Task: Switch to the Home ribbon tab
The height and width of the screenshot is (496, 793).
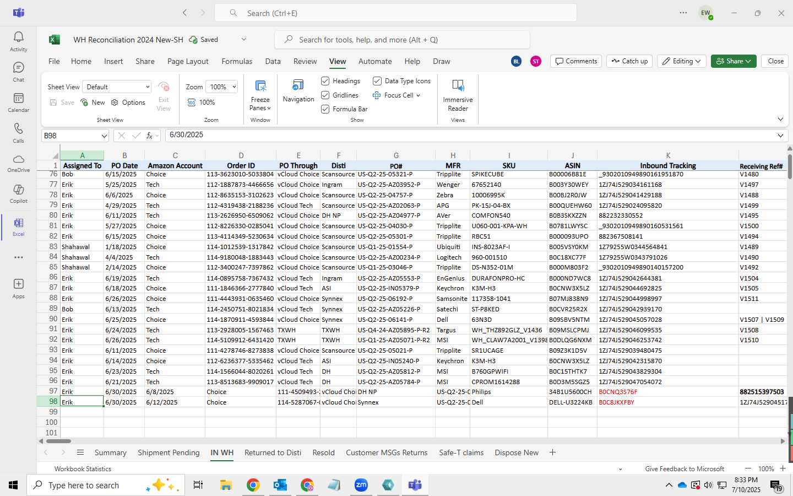Action: 81,61
